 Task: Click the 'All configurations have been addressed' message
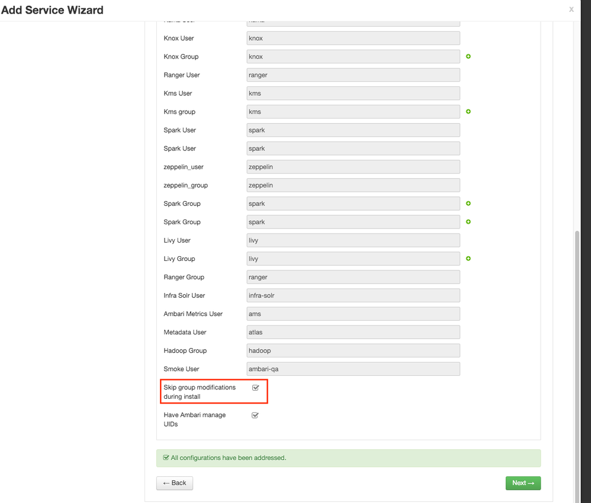tap(348, 458)
